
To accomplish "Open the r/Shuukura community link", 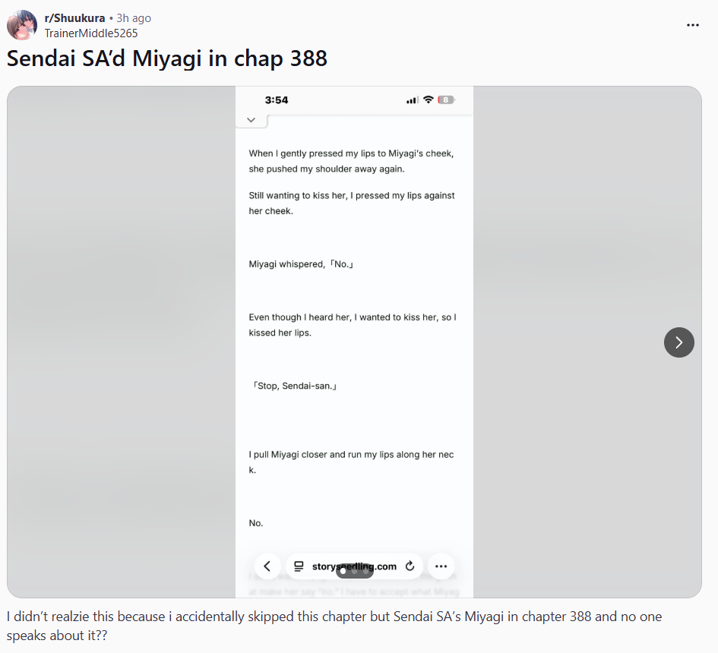I will pos(74,18).
